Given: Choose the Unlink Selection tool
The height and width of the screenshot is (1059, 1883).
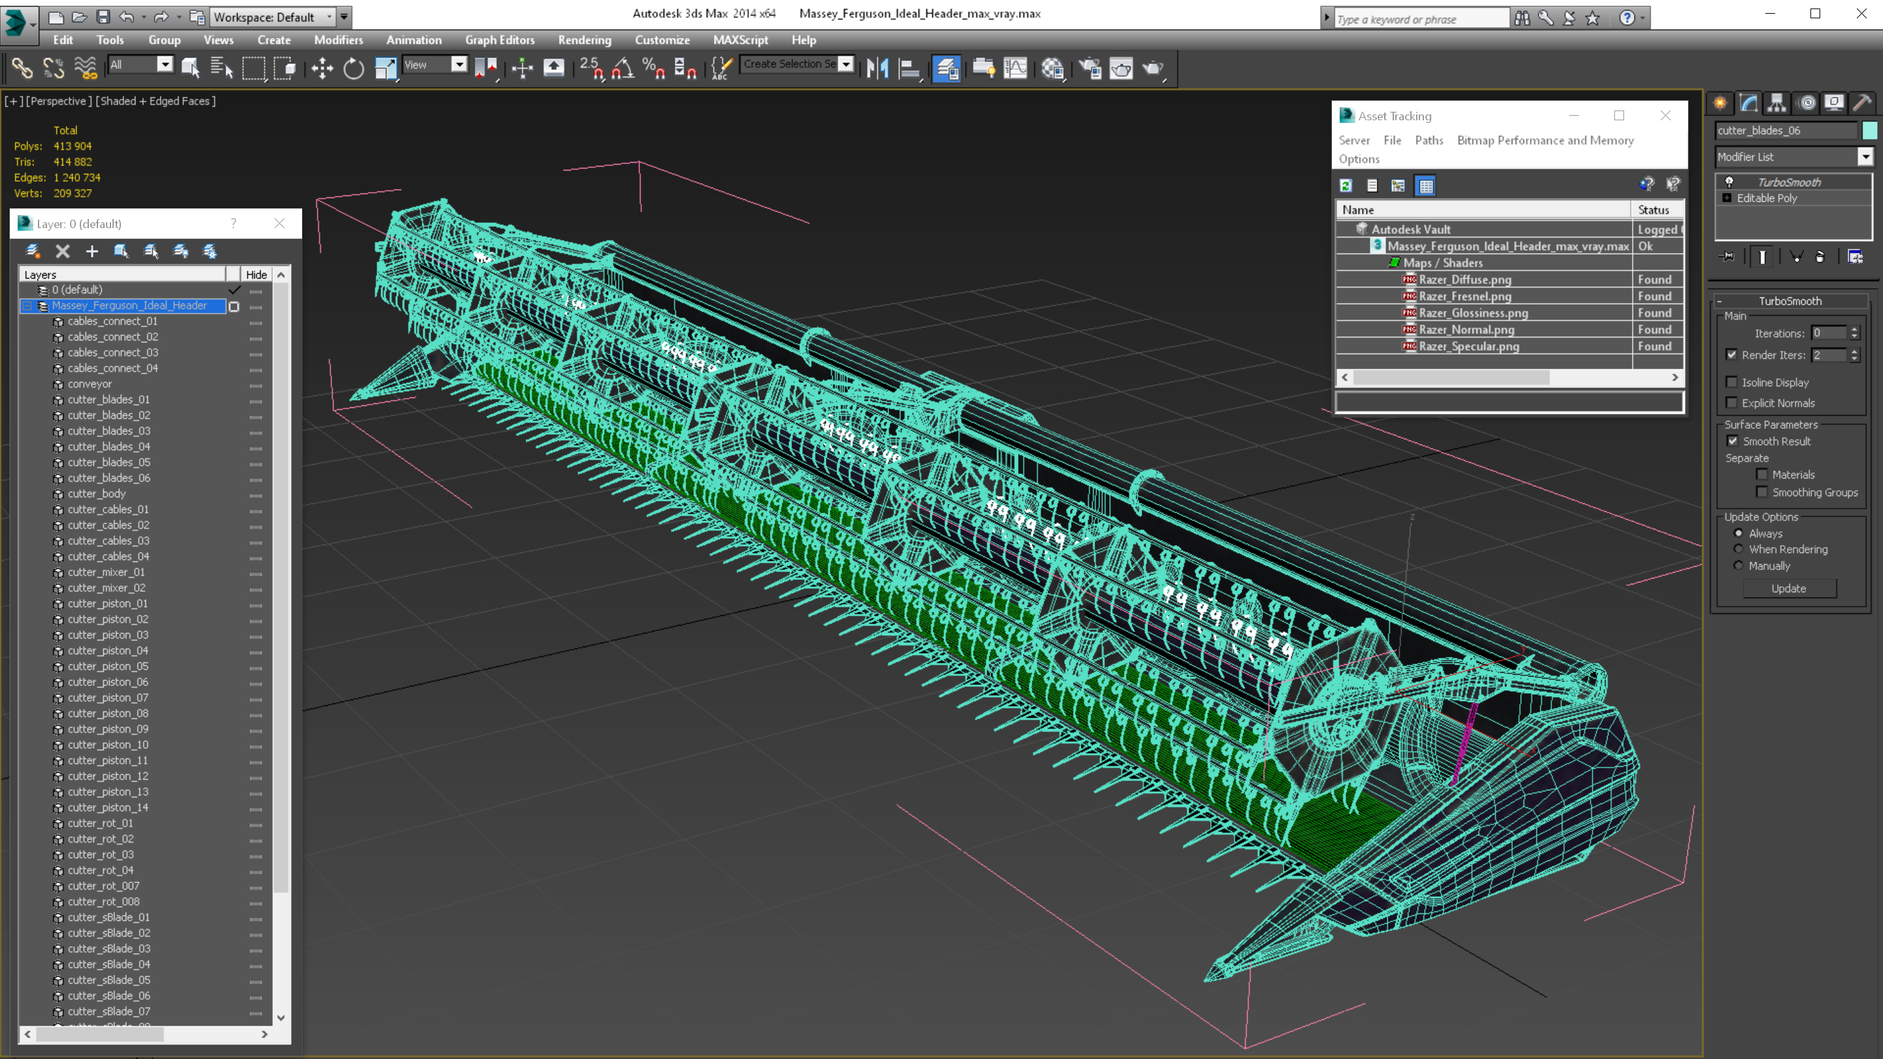Looking at the screenshot, I should (x=54, y=68).
